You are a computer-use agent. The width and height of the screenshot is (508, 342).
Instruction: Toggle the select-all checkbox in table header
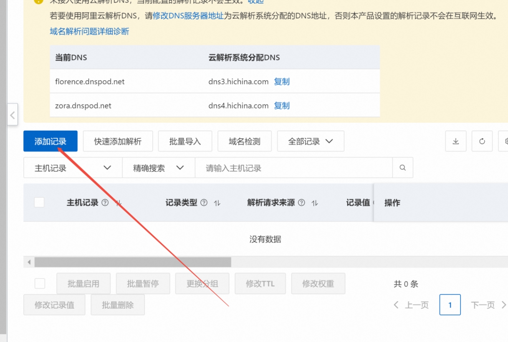39,203
